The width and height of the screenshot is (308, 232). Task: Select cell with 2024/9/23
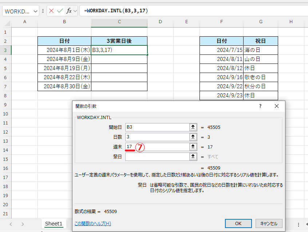222,95
